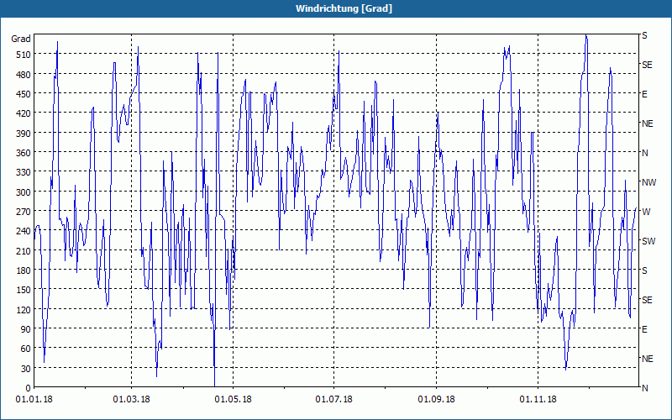
Task: Select the 390 y-axis value
Action: [24, 134]
